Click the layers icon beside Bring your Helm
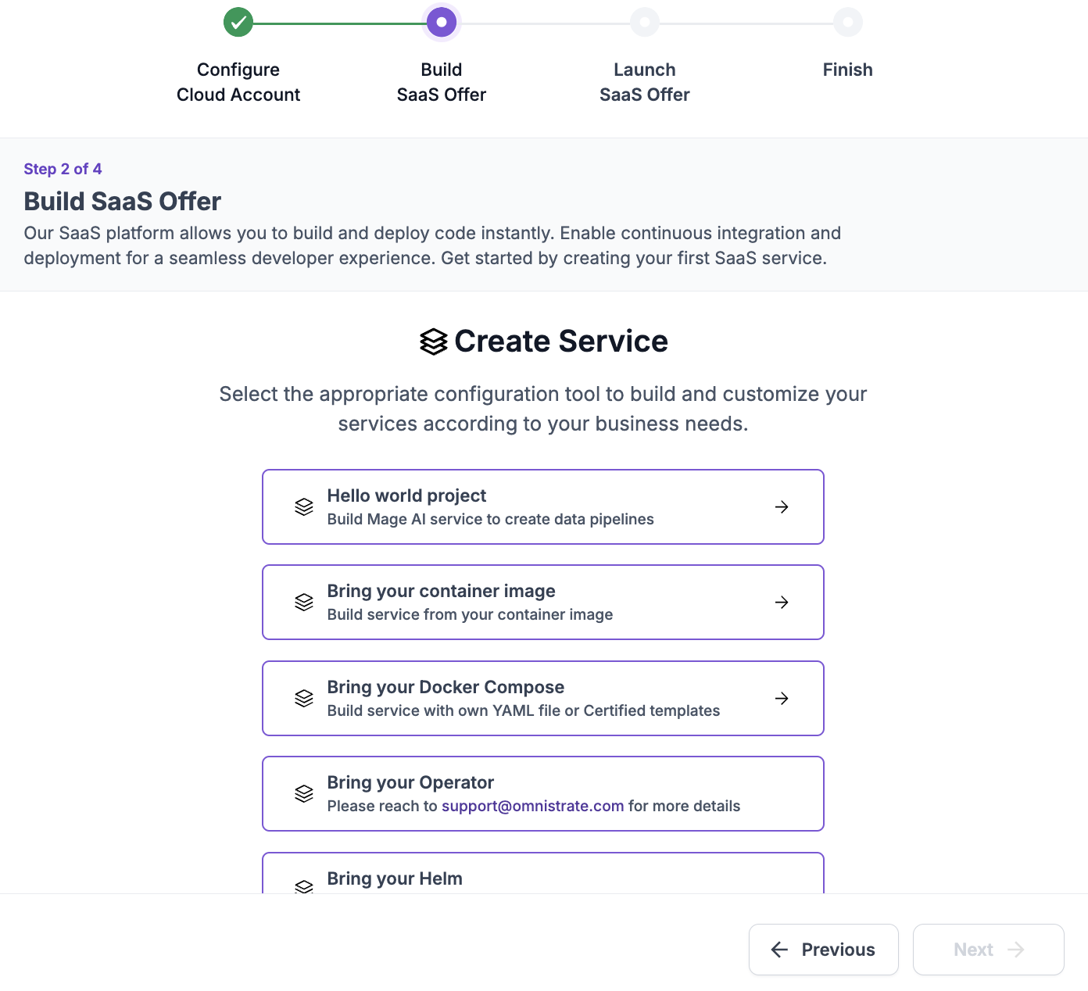Screen dimensions: 1088x991 304,886
